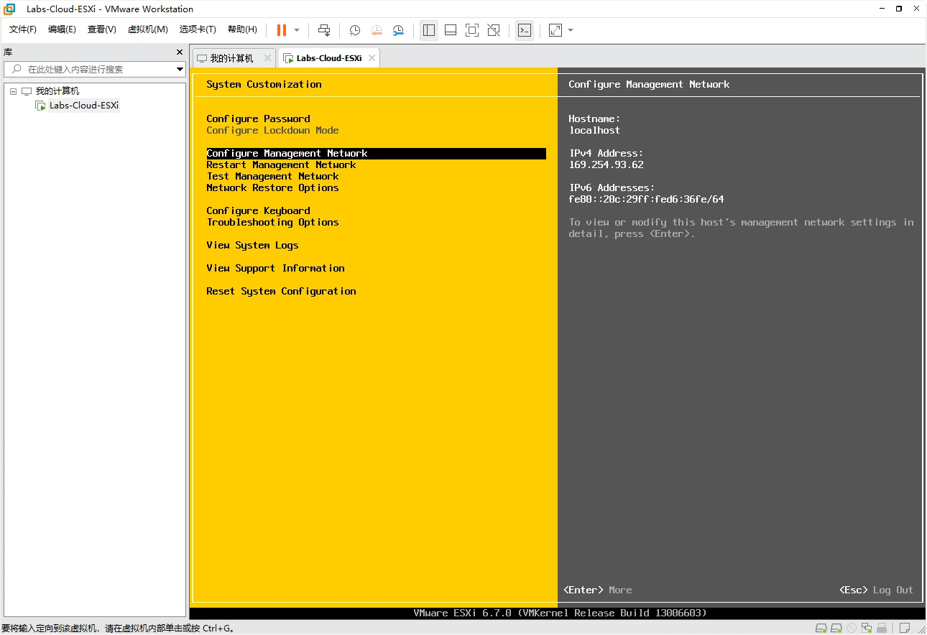Click send Ctrl+Alt+Del toolbar icon
Image resolution: width=927 pixels, height=635 pixels.
[324, 30]
